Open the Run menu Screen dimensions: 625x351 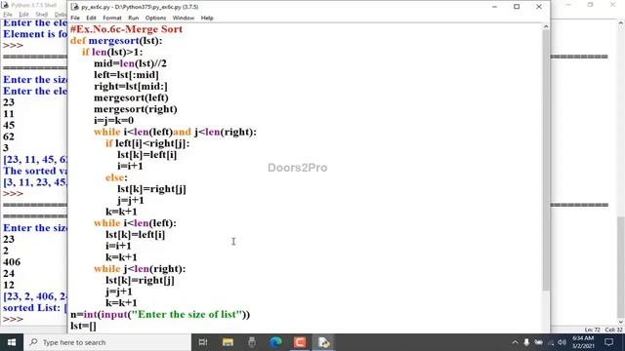point(133,18)
